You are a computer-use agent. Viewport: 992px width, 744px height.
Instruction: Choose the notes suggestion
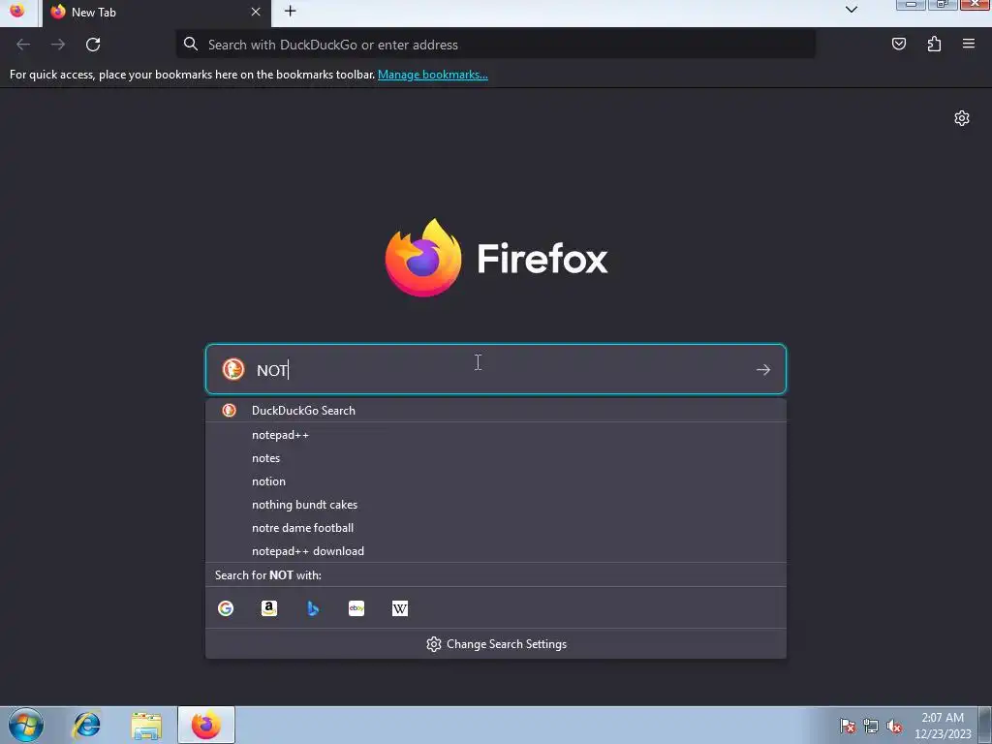(495, 458)
